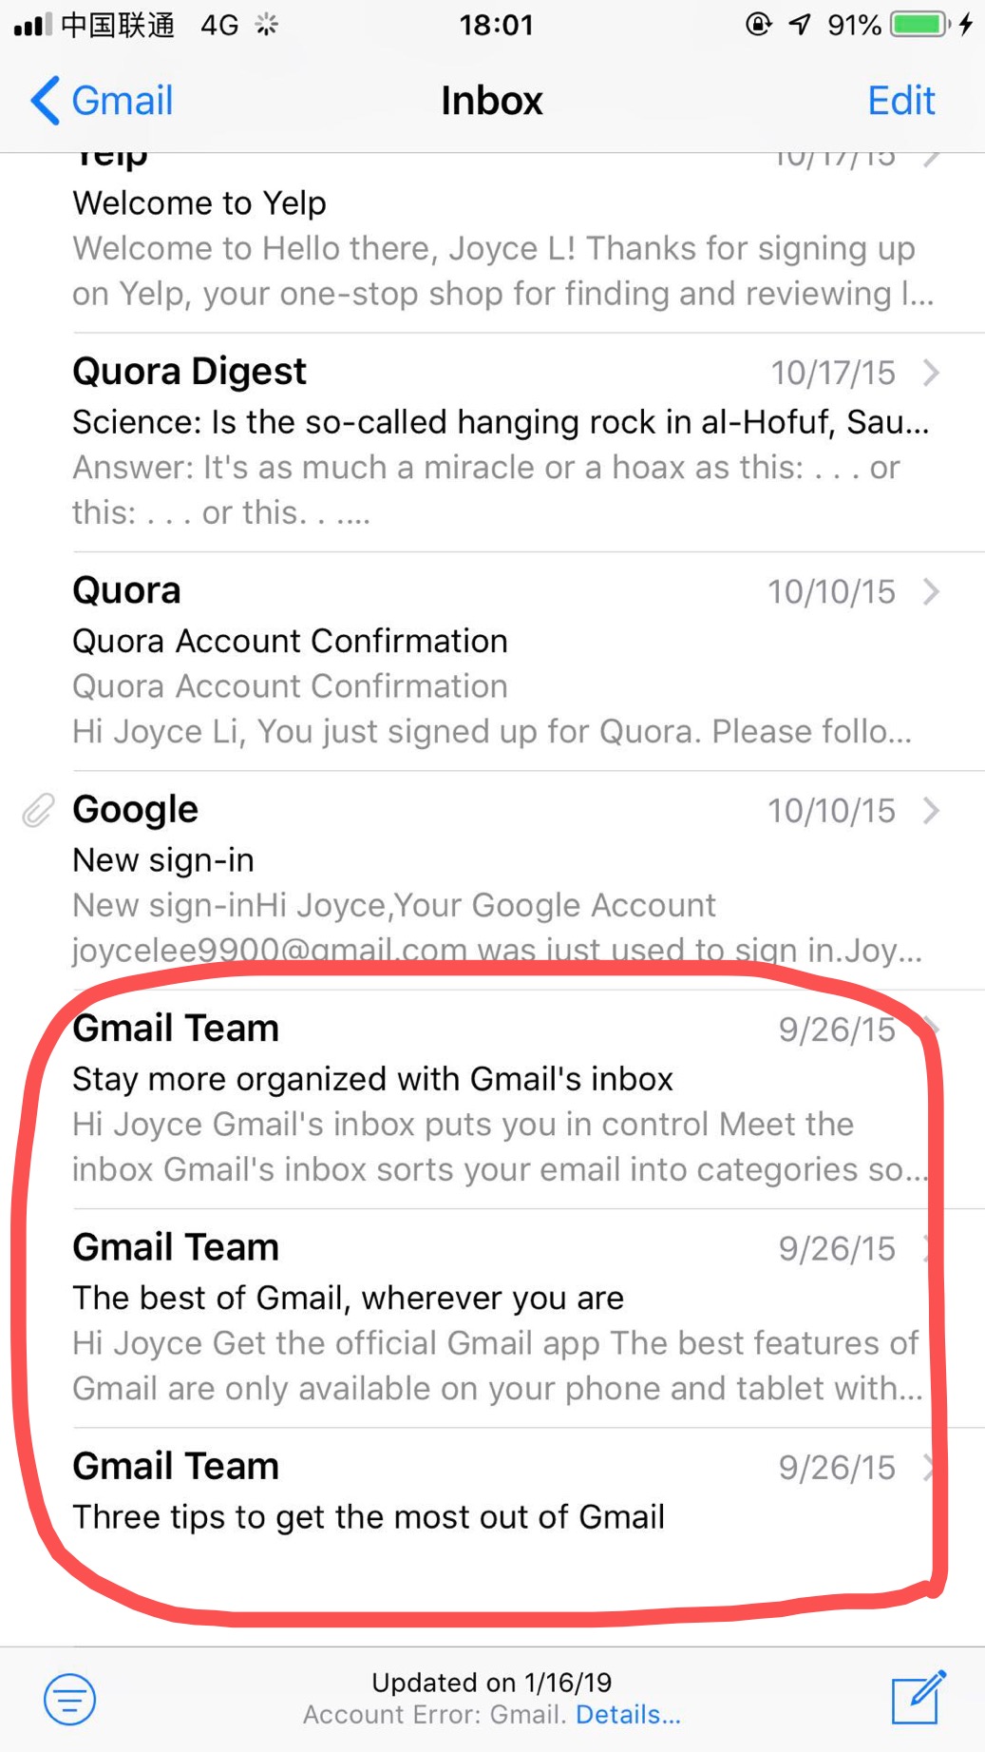Open Quora Digest email via its chevron

[931, 373]
